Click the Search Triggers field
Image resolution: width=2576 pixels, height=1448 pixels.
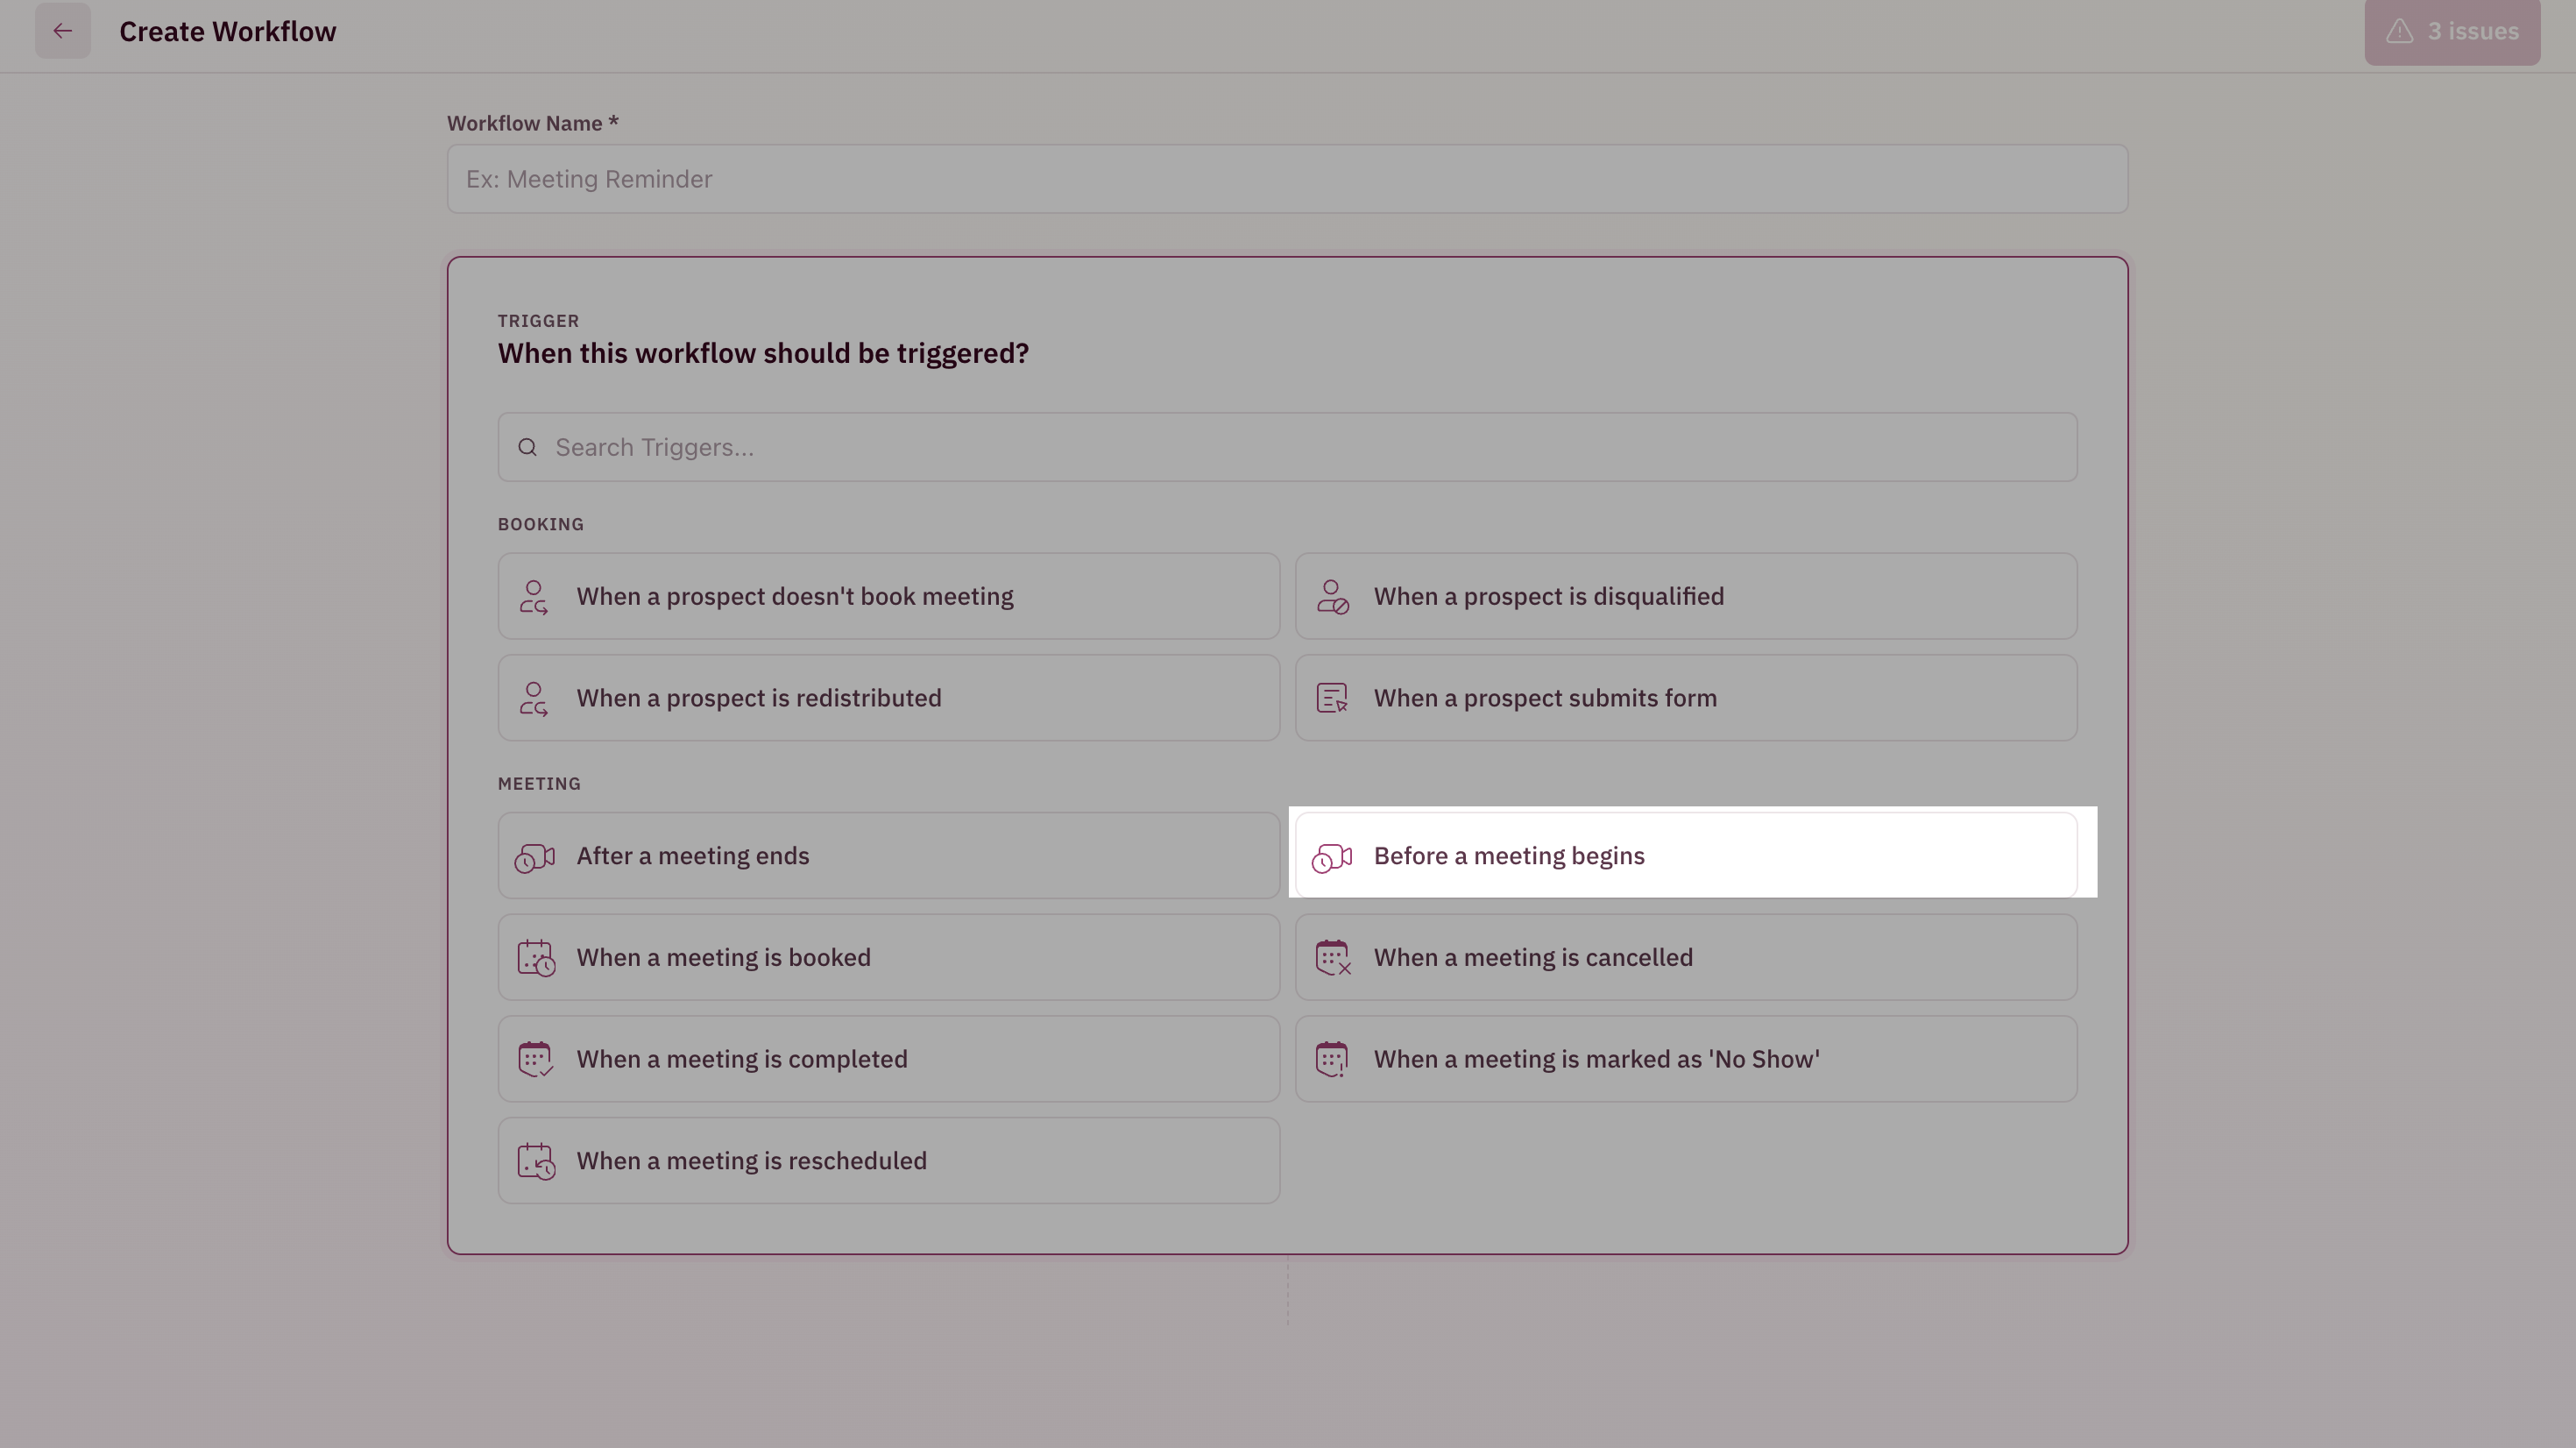click(x=1287, y=447)
